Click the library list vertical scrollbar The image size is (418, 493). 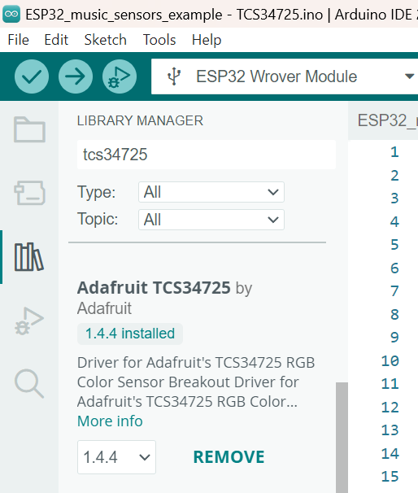coord(342,437)
